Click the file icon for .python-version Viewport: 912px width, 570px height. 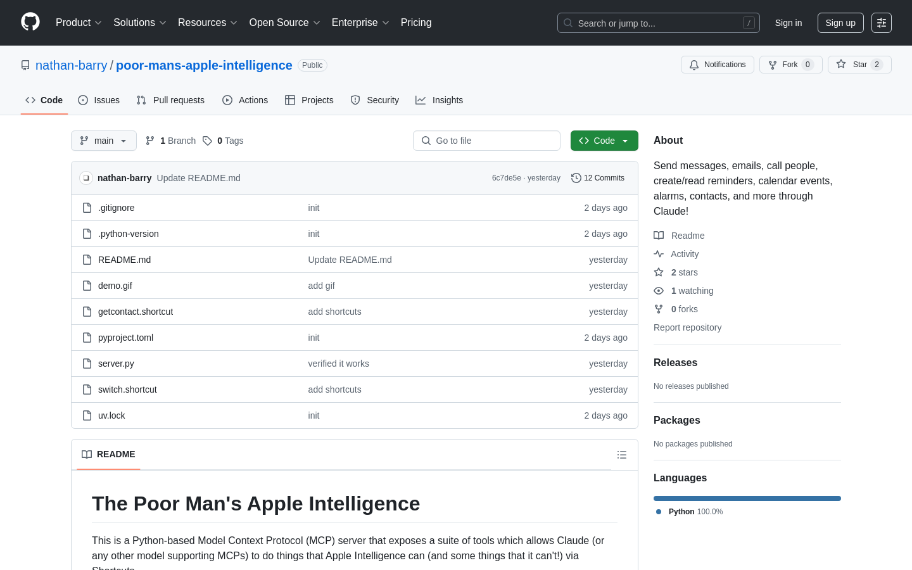click(87, 234)
